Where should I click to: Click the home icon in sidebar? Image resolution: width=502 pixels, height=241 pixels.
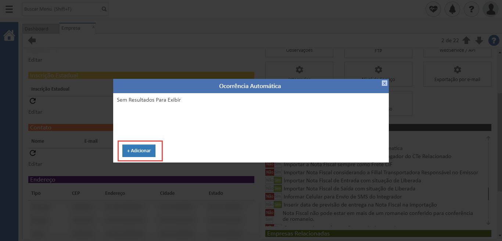pyautogui.click(x=9, y=36)
